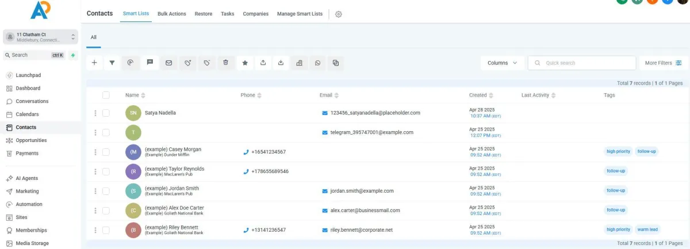Click the green sparkle icon beside Search

click(72, 55)
